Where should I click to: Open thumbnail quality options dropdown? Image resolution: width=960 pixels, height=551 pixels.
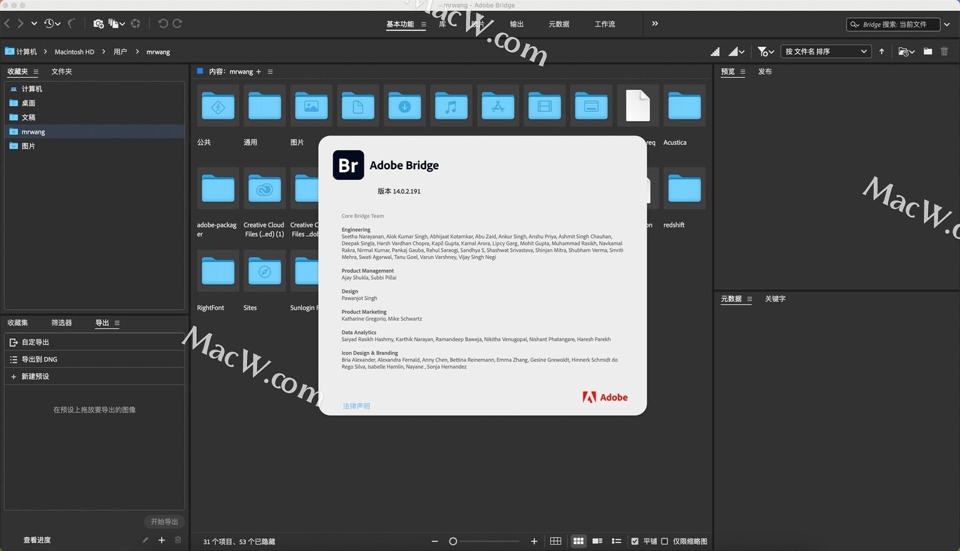tap(736, 52)
